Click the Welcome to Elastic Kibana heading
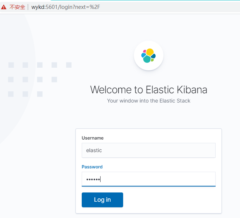Image resolution: width=240 pixels, height=218 pixels. (x=149, y=90)
